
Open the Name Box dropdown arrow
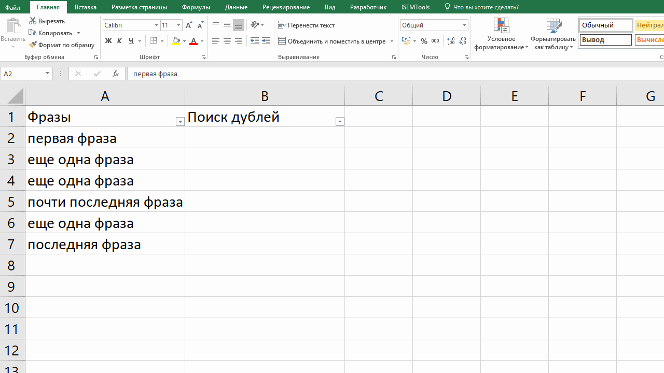pos(47,74)
